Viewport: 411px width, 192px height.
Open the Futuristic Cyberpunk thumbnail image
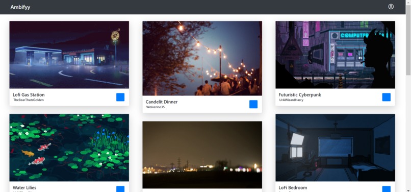click(x=335, y=55)
